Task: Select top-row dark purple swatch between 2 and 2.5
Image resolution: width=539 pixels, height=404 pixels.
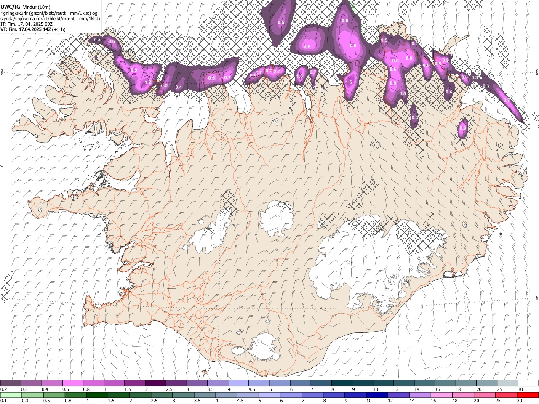Action: [155, 383]
